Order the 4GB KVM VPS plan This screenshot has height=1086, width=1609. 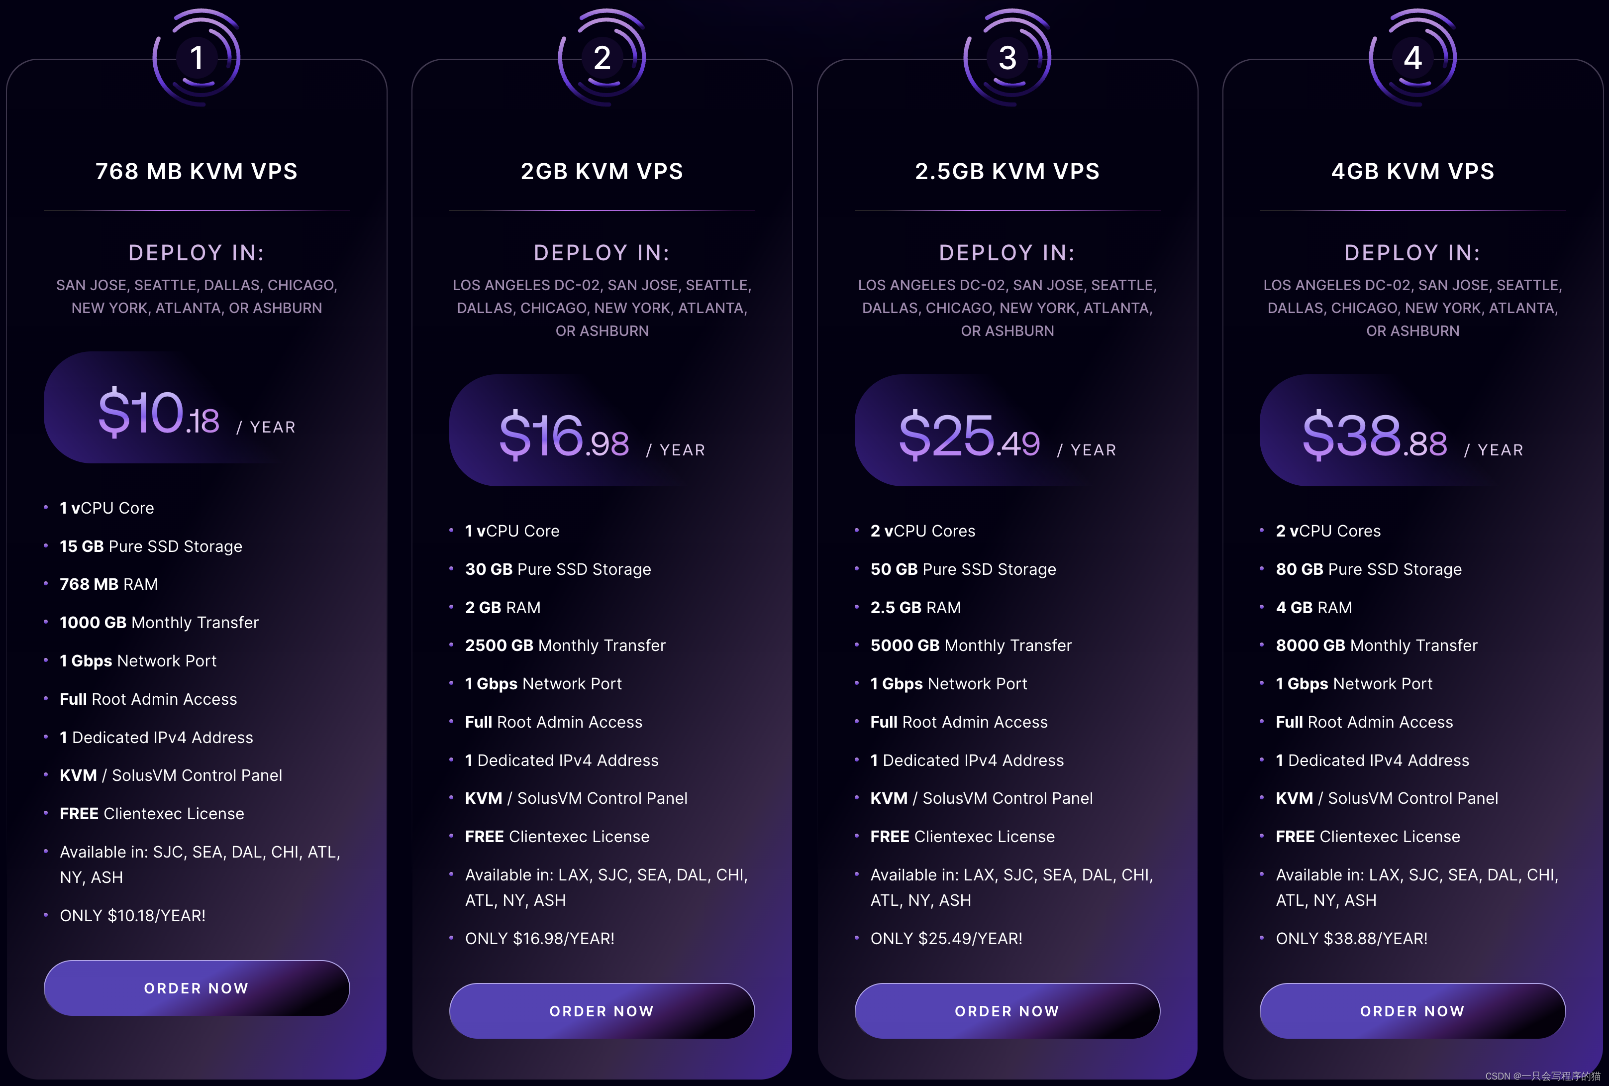coord(1413,1010)
